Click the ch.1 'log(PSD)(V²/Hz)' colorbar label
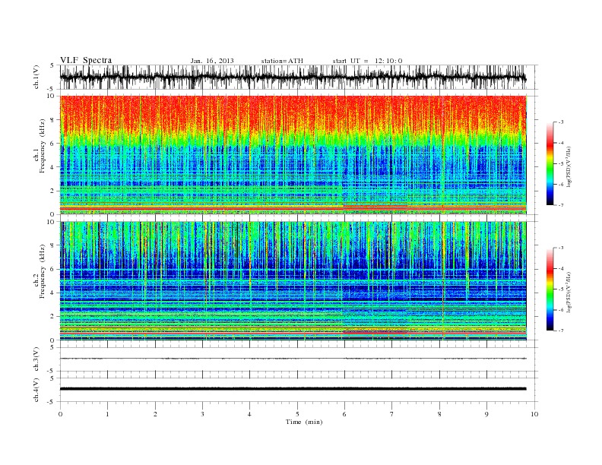Screen dimensions: 602x465 [x=569, y=166]
